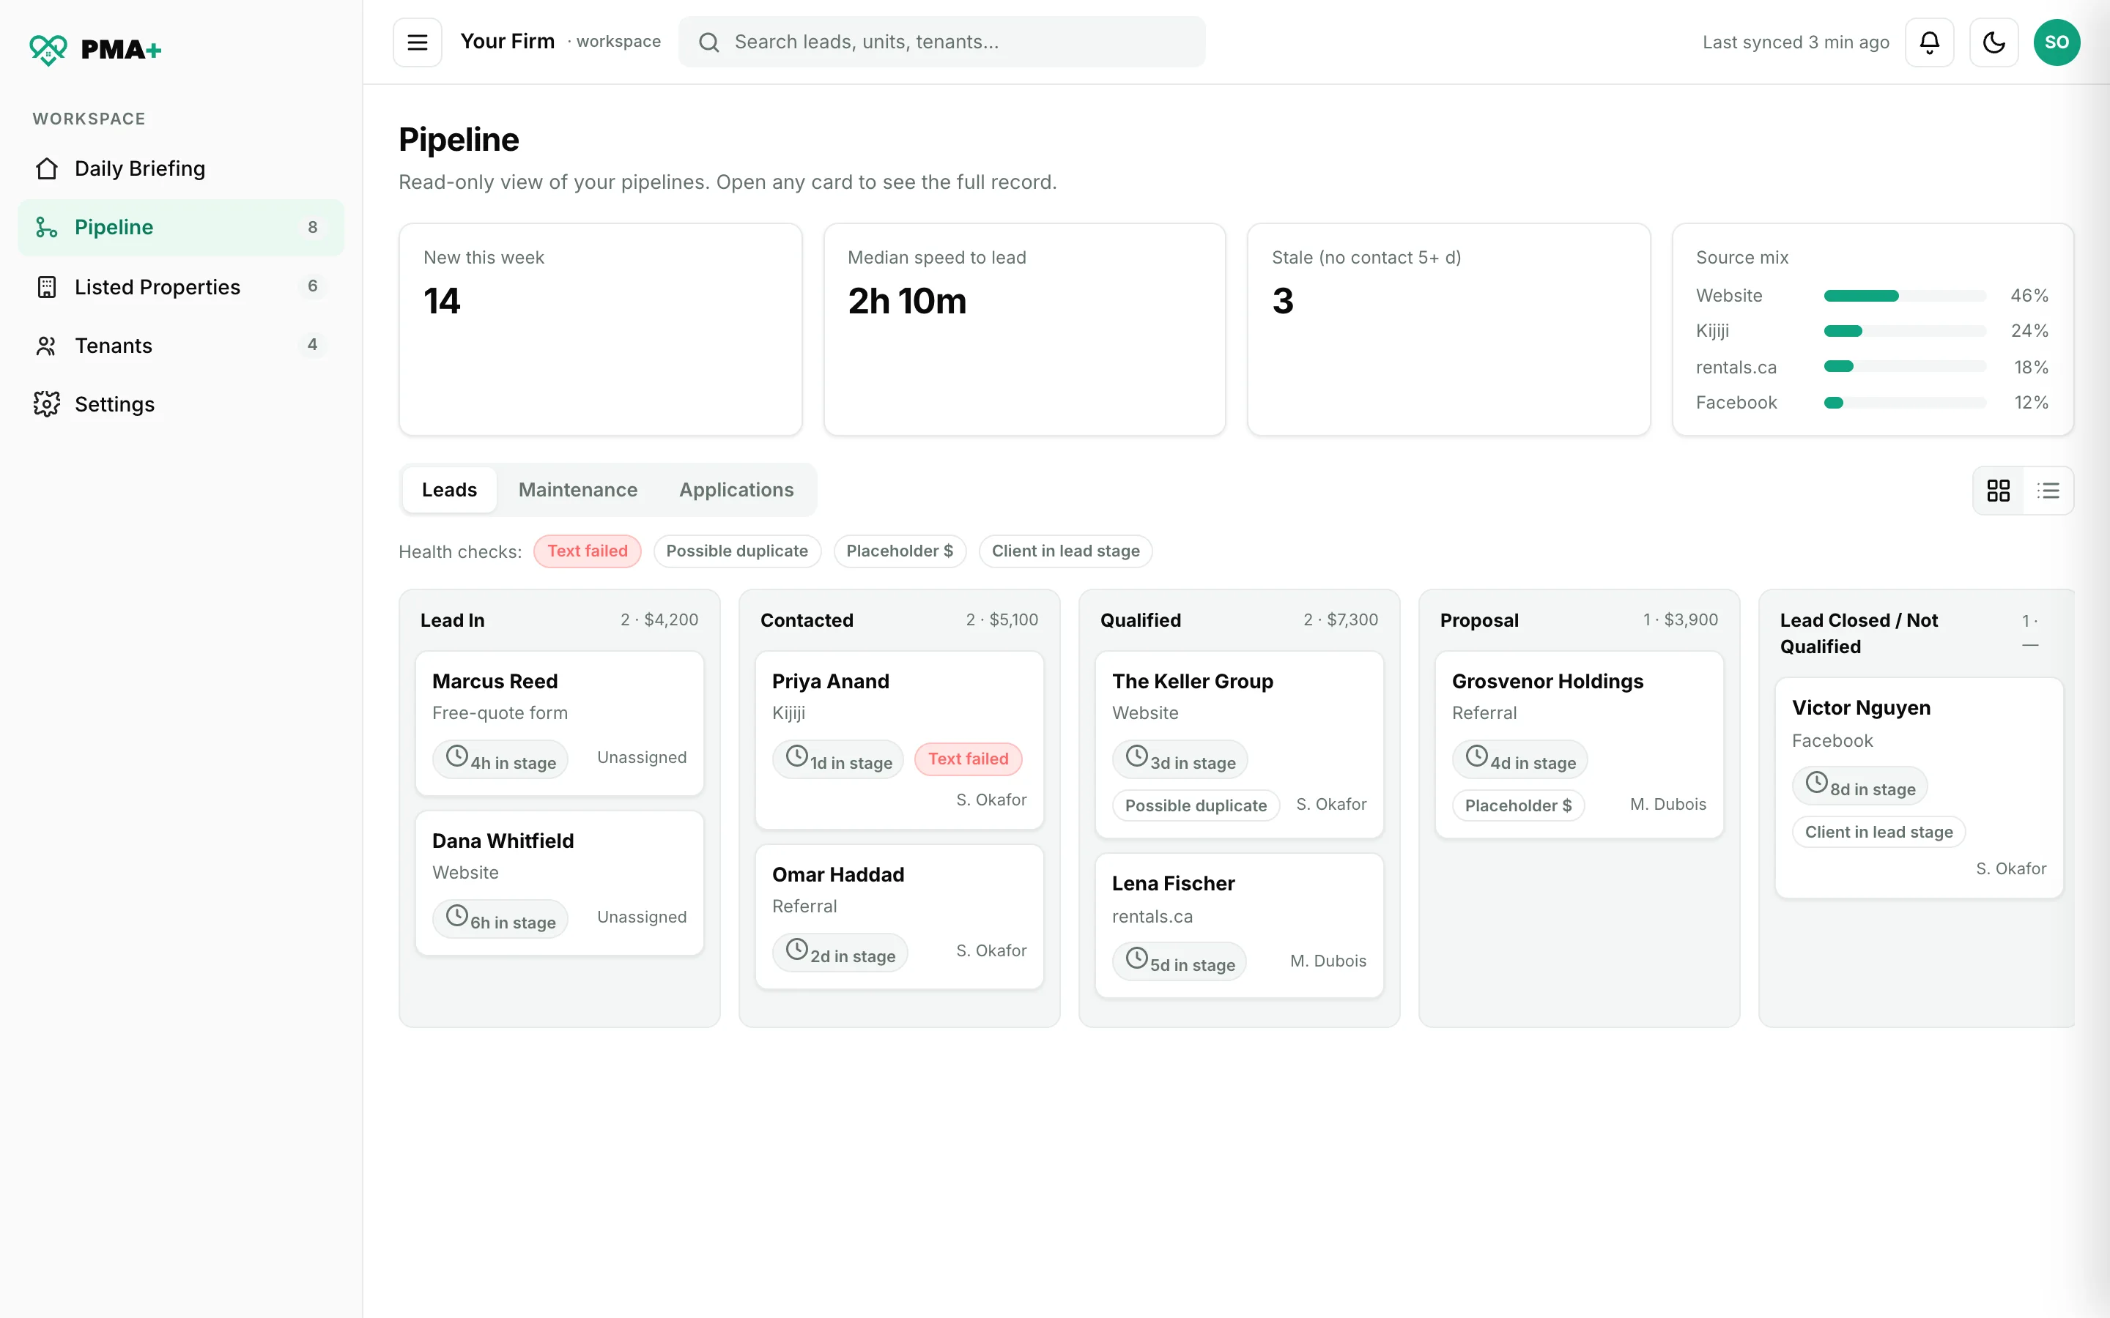This screenshot has width=2110, height=1318.
Task: Toggle the Text failed health check filter
Action: point(587,551)
